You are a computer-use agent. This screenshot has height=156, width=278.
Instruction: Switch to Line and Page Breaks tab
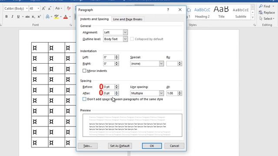coord(128,19)
